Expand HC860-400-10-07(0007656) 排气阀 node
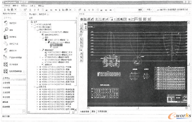The width and height of the screenshot is (194, 122). pyautogui.click(x=37, y=104)
